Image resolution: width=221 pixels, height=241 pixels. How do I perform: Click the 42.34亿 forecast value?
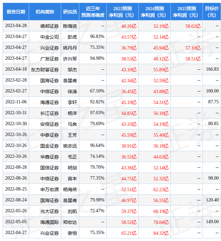pyautogui.click(x=129, y=81)
